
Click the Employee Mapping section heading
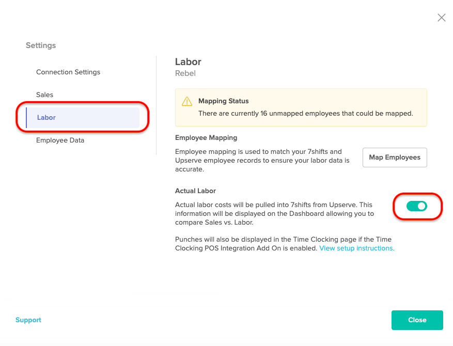(x=206, y=138)
